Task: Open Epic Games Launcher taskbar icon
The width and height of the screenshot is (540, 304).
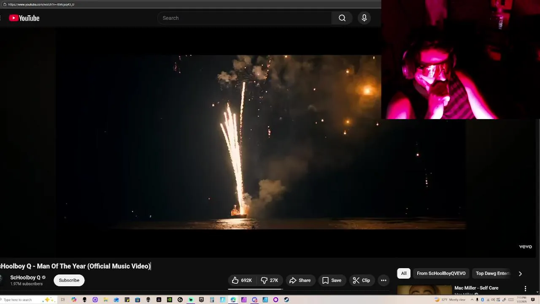Action: tap(201, 300)
